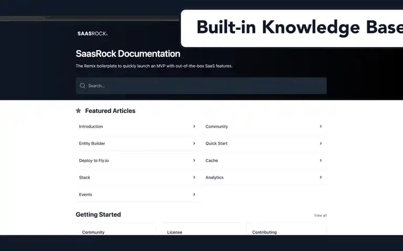Expand the Community featured row chevron
Image resolution: width=403 pixels, height=251 pixels.
tap(321, 126)
